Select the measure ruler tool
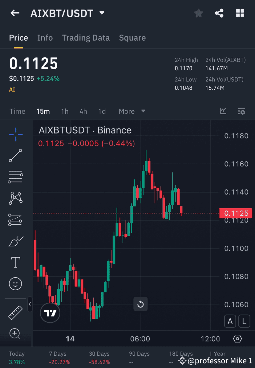The image size is (255, 368). click(15, 312)
